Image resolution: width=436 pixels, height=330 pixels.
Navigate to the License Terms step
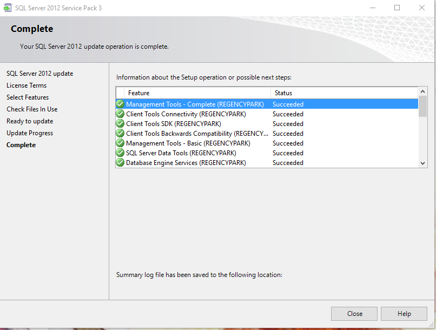27,85
